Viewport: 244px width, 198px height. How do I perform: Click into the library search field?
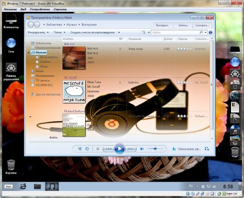(x=175, y=32)
